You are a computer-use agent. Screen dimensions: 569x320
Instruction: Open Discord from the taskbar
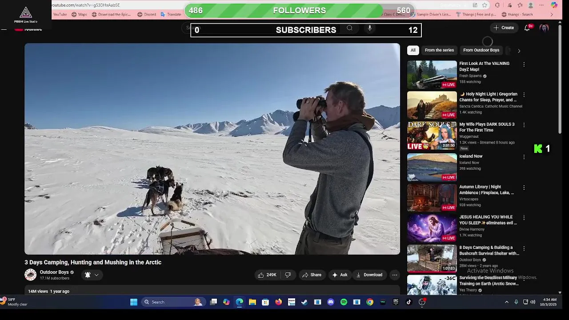331,302
